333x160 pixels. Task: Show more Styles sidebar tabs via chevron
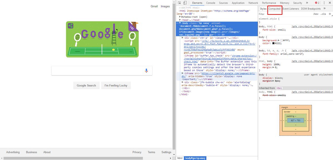pos(324,9)
